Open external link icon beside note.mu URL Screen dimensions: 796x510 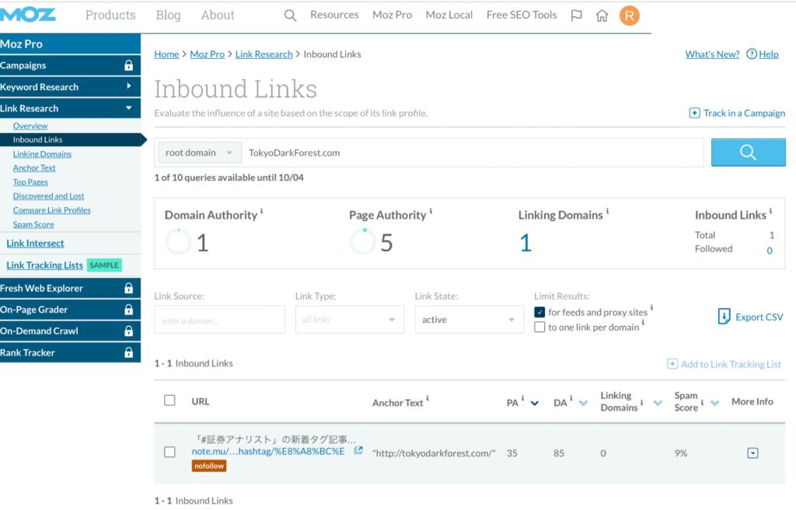click(x=358, y=451)
